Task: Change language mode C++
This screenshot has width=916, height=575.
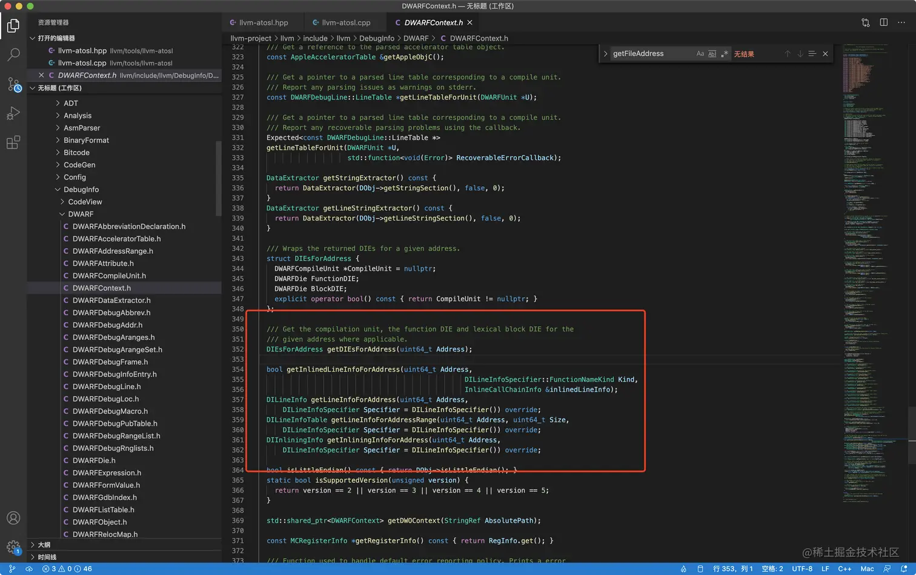Action: [x=845, y=569]
